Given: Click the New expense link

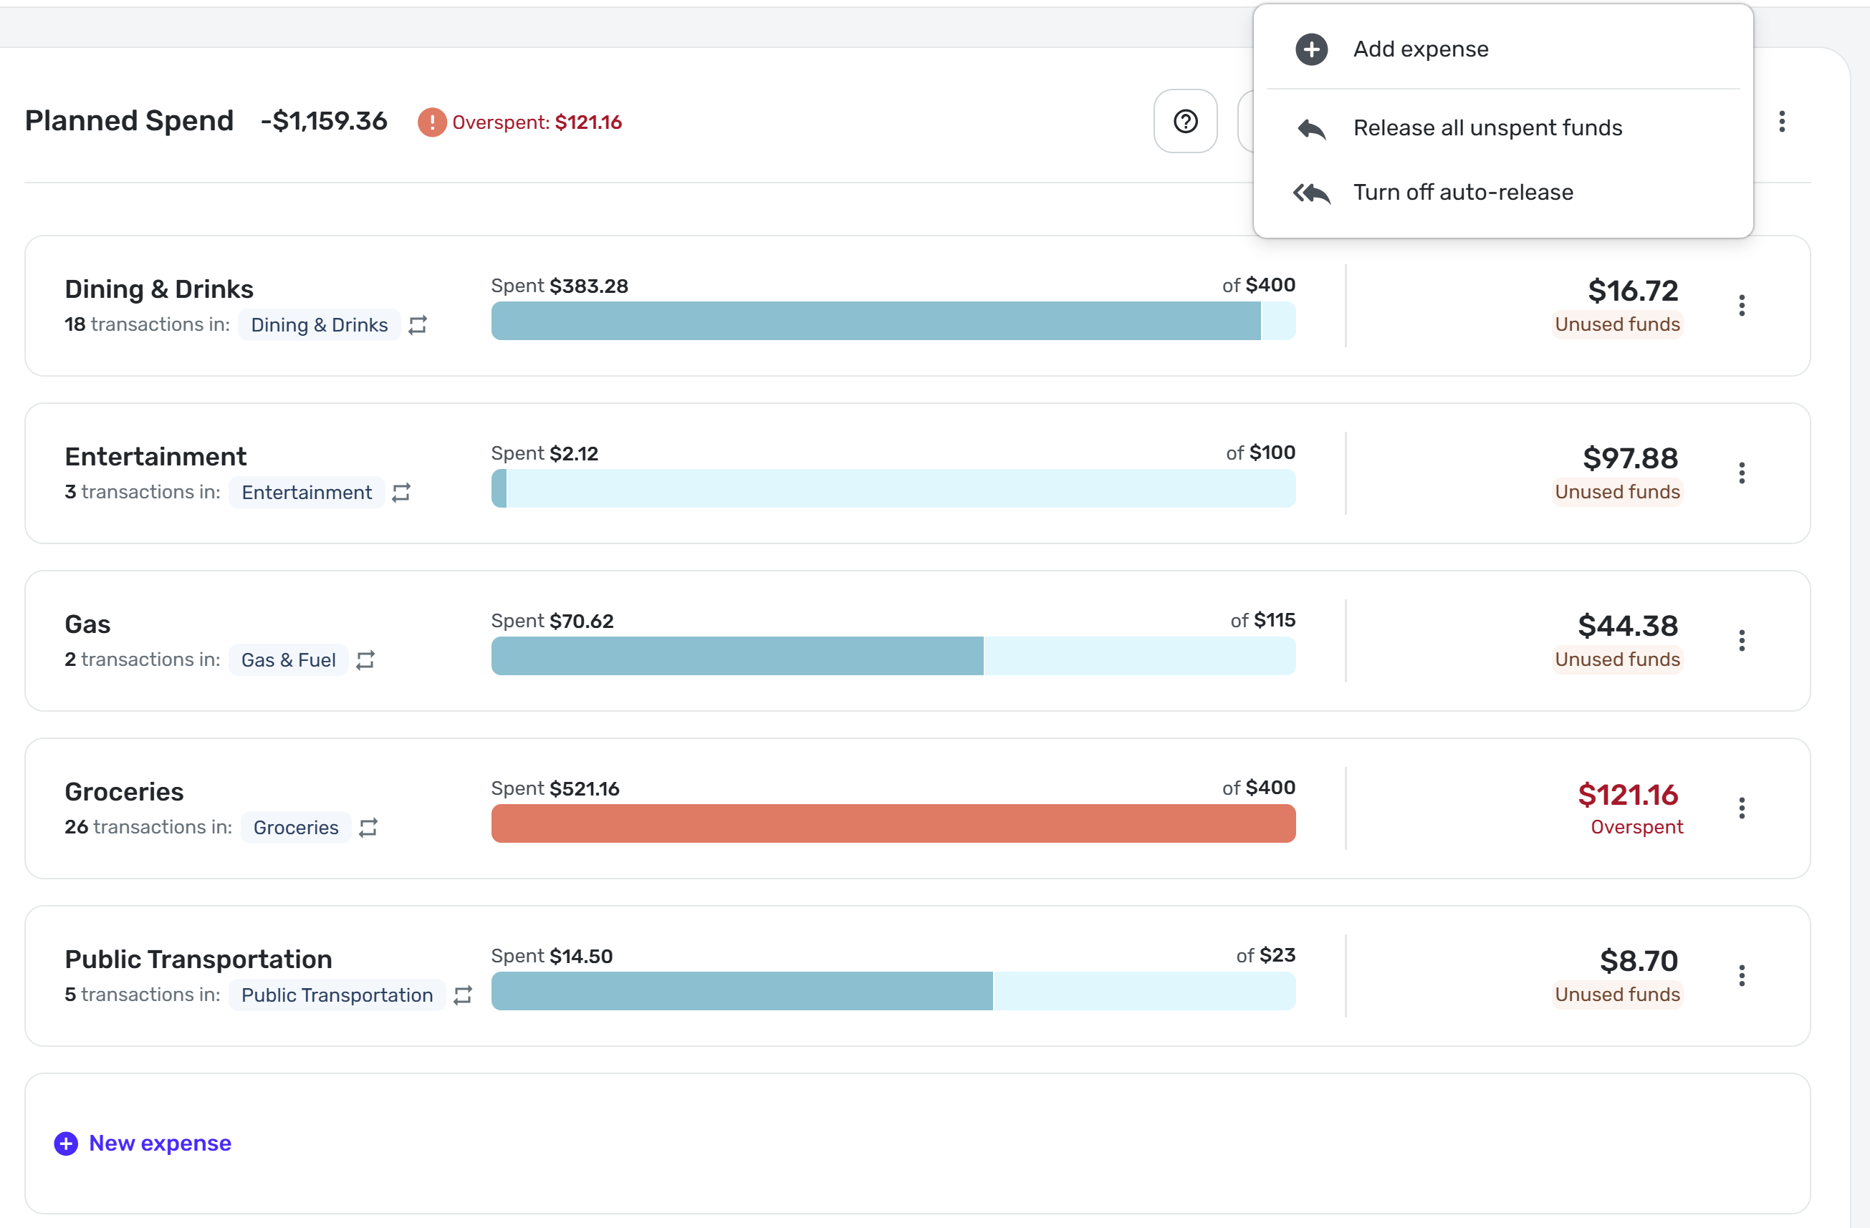Looking at the screenshot, I should (x=160, y=1144).
